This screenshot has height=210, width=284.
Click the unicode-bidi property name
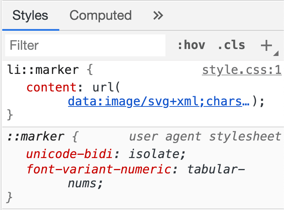(x=70, y=154)
